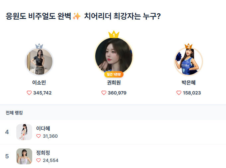Select the name 박은혜
This screenshot has height=168, width=226.
pos(188,83)
